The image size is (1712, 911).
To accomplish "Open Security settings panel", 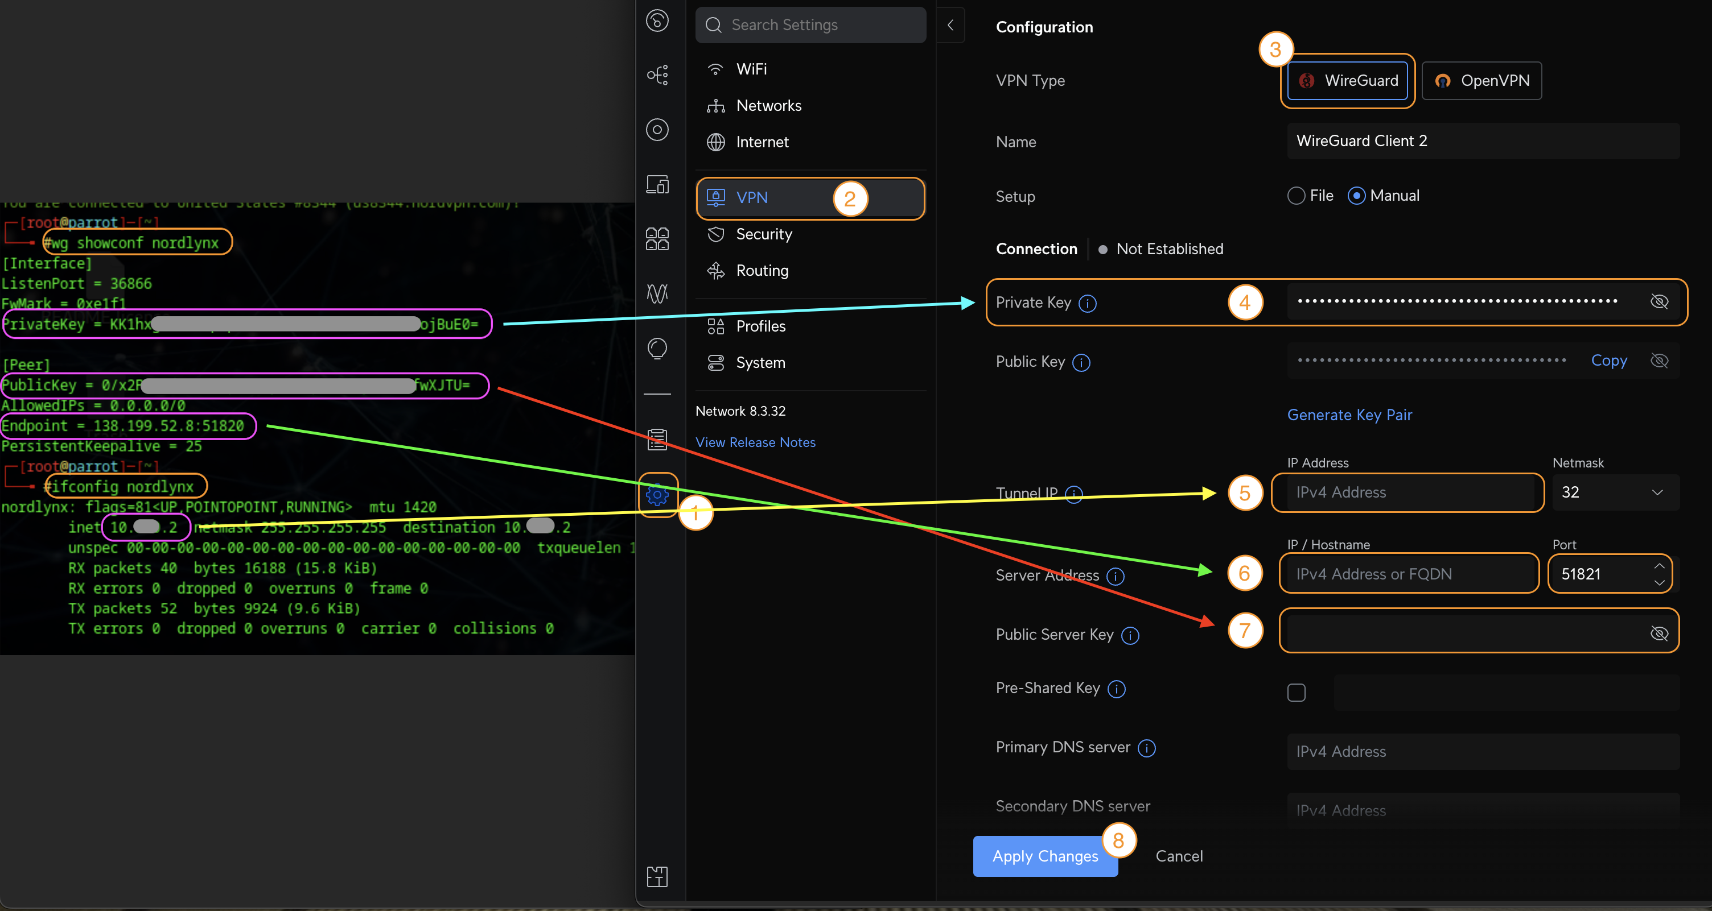I will pyautogui.click(x=766, y=234).
